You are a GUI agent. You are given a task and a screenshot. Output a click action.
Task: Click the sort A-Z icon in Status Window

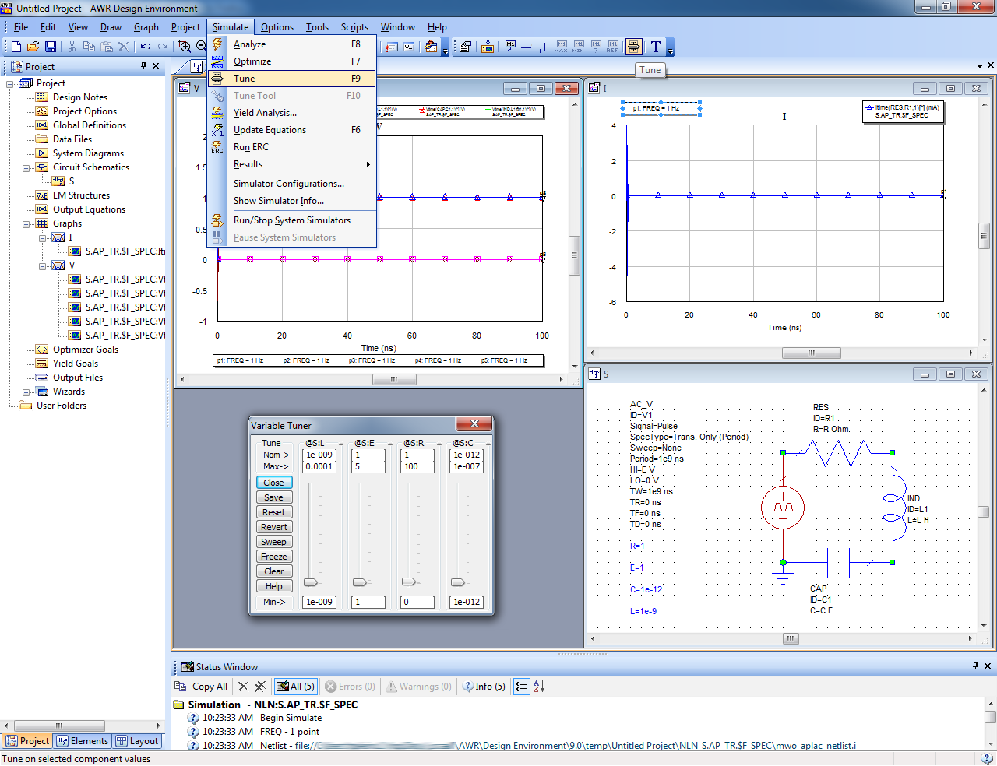[538, 687]
